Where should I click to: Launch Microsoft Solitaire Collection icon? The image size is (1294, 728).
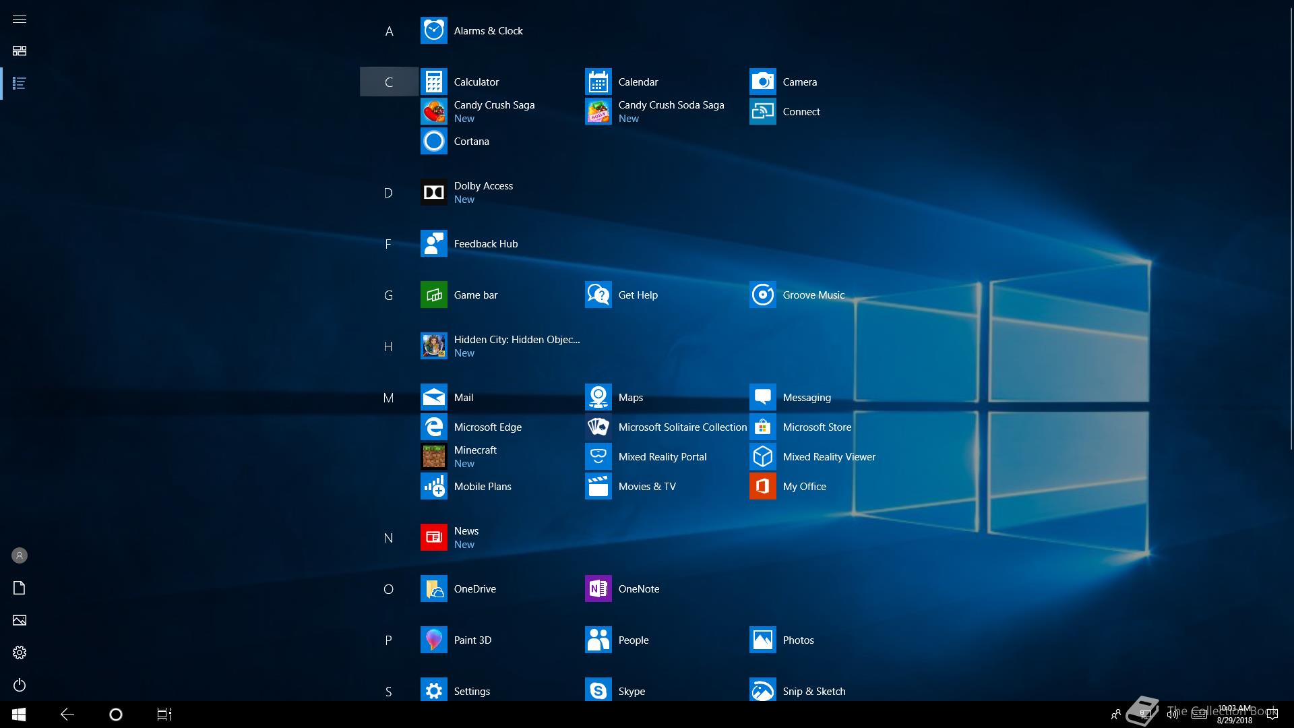pyautogui.click(x=598, y=427)
